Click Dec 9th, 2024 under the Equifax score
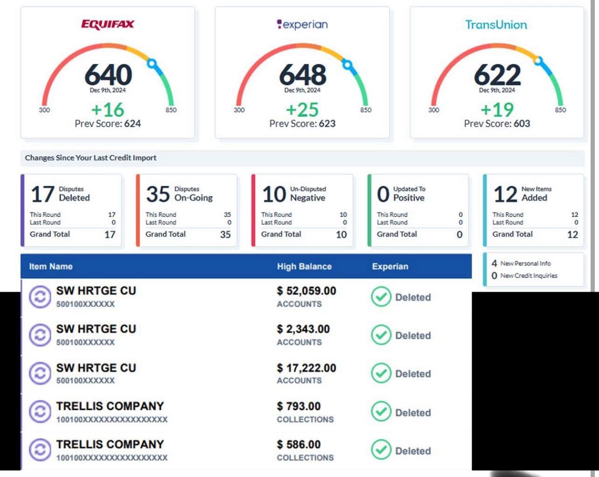Viewport: 599px width, 477px height. [x=108, y=90]
